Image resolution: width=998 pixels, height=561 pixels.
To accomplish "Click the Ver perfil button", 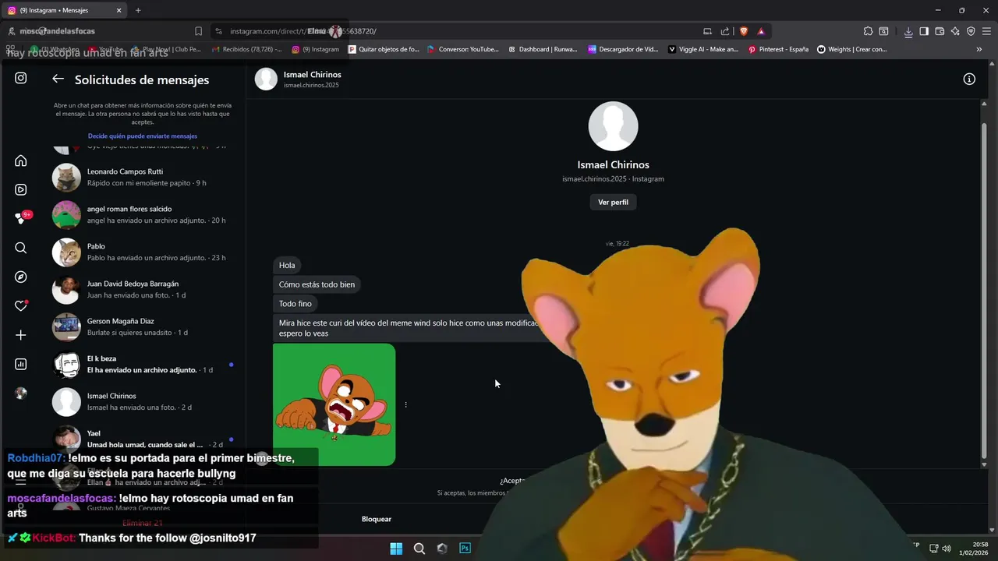I will click(x=613, y=202).
